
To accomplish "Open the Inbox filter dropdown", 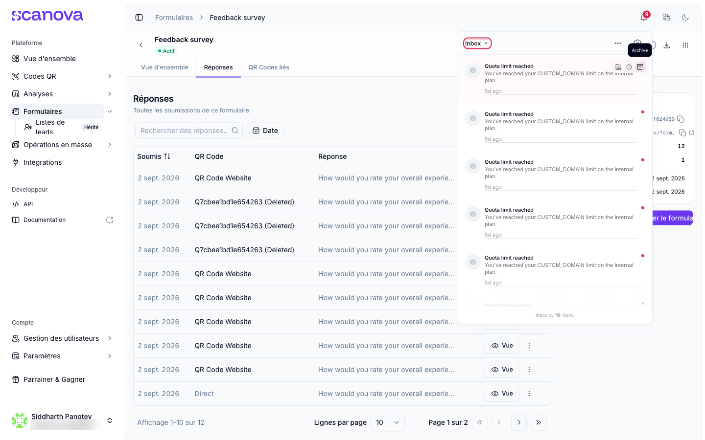I will (477, 44).
